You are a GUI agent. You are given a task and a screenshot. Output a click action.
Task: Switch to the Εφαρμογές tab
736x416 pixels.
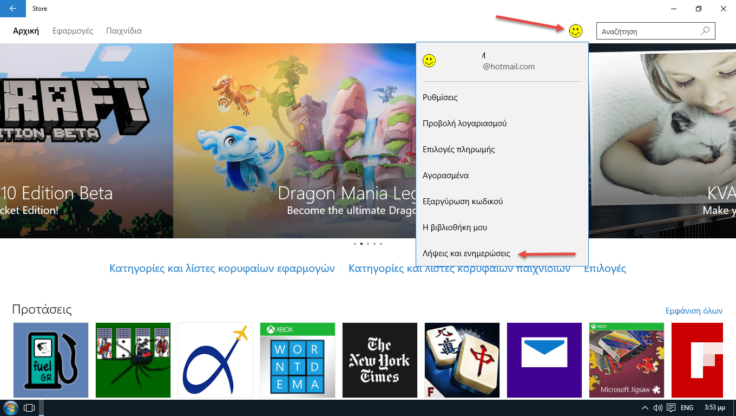click(x=73, y=31)
